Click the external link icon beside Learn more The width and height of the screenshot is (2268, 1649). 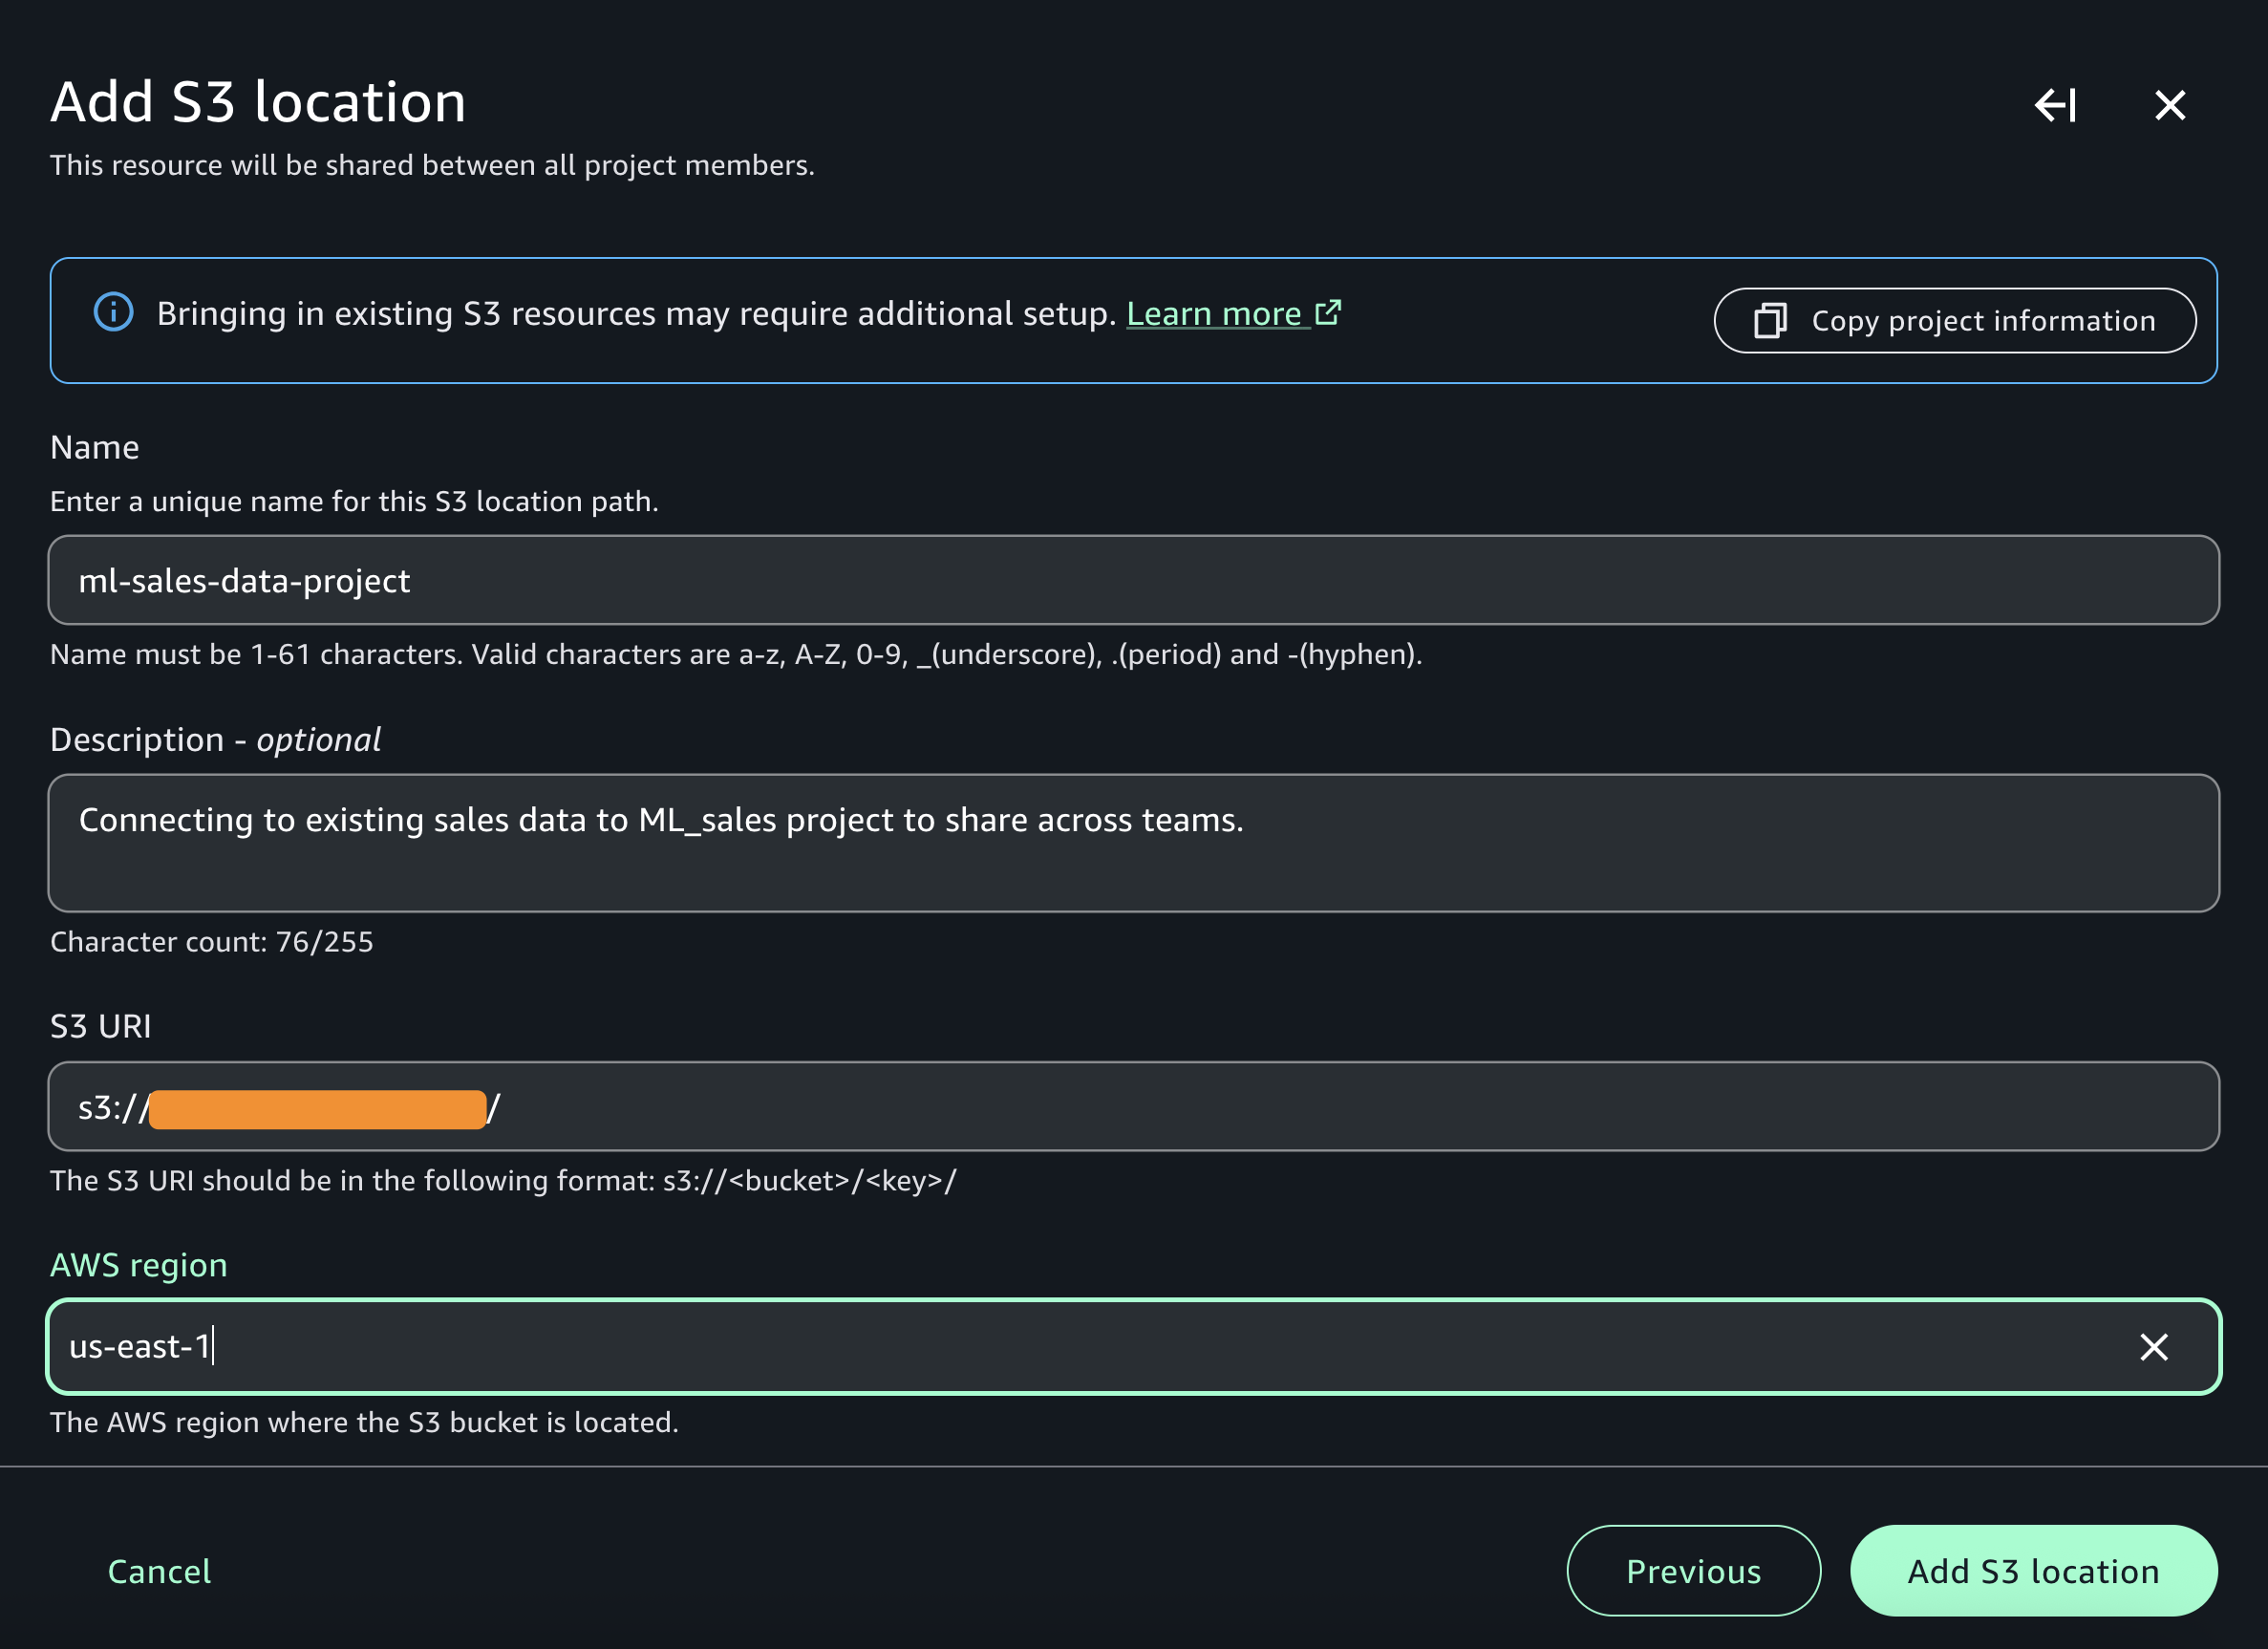coord(1328,313)
